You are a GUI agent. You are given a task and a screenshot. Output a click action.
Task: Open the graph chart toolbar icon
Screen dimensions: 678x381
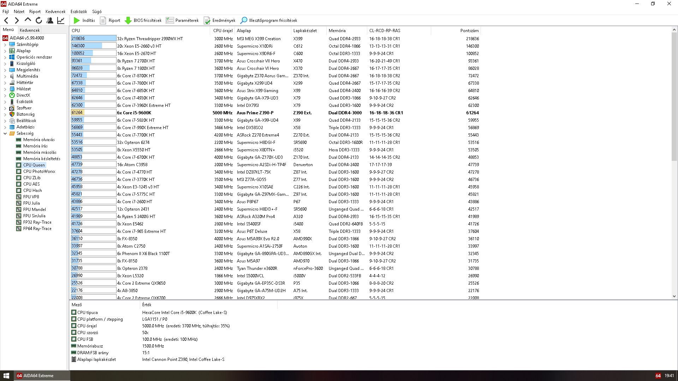[x=61, y=20]
